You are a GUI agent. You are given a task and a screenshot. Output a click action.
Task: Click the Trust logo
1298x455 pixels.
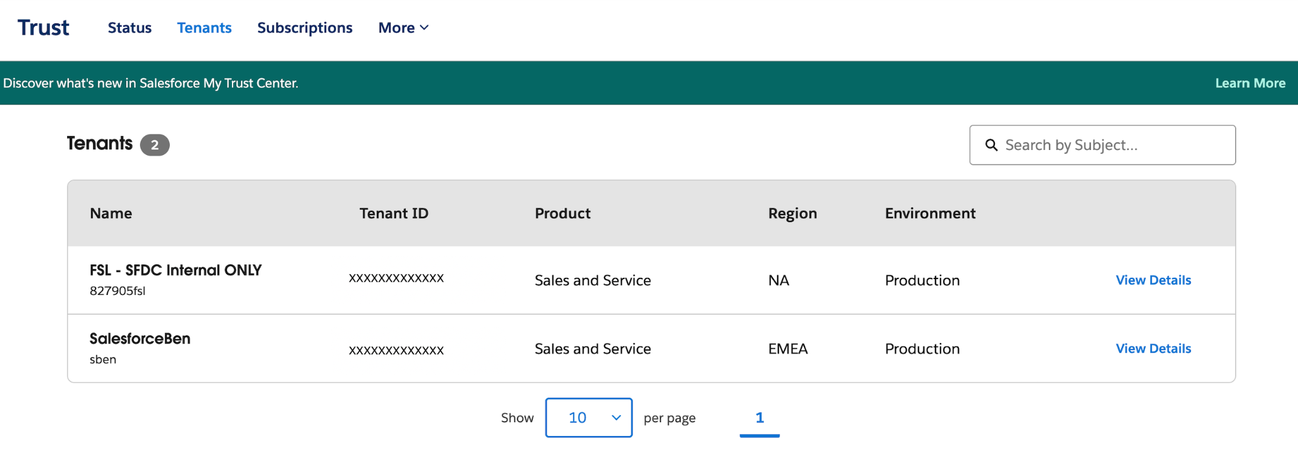click(43, 28)
